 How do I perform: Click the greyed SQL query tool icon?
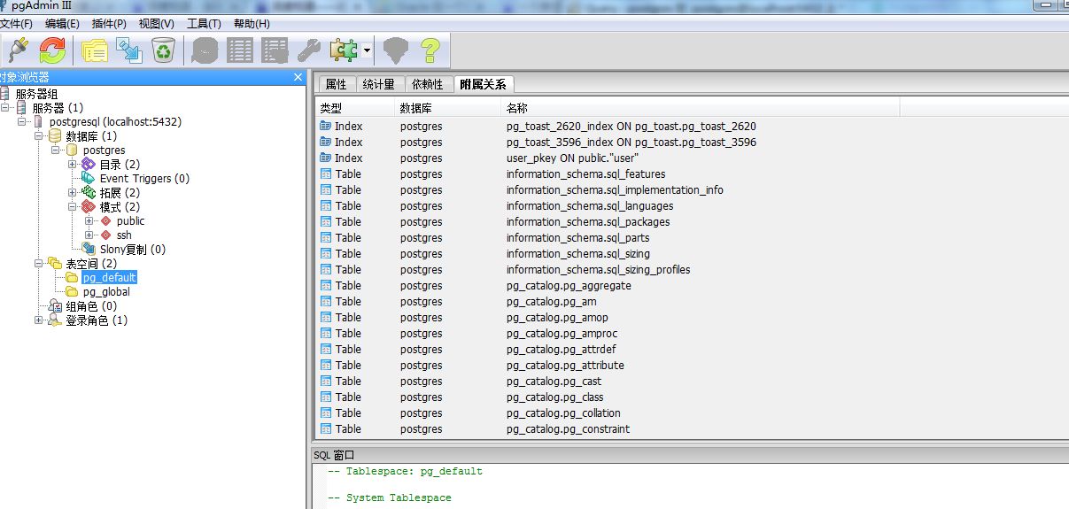click(205, 50)
